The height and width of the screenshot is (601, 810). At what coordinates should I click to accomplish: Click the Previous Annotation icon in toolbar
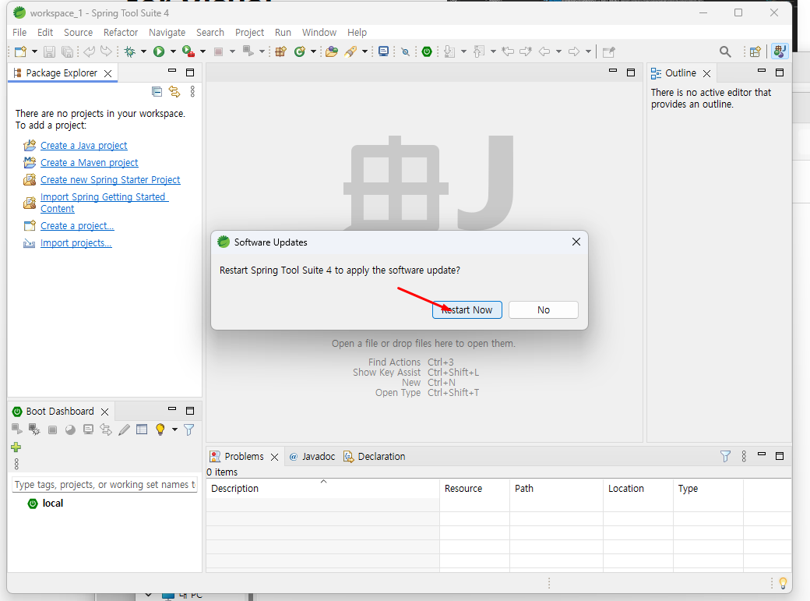(x=479, y=51)
